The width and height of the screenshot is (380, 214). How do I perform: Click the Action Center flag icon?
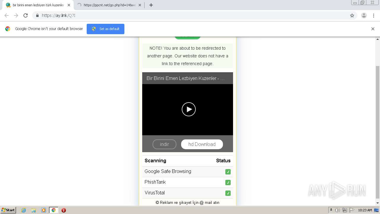(x=352, y=210)
